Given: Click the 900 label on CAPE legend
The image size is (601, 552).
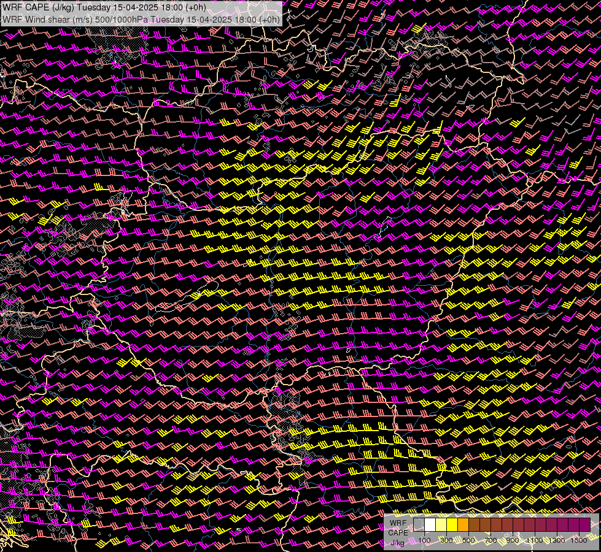Looking at the screenshot, I should (x=513, y=540).
